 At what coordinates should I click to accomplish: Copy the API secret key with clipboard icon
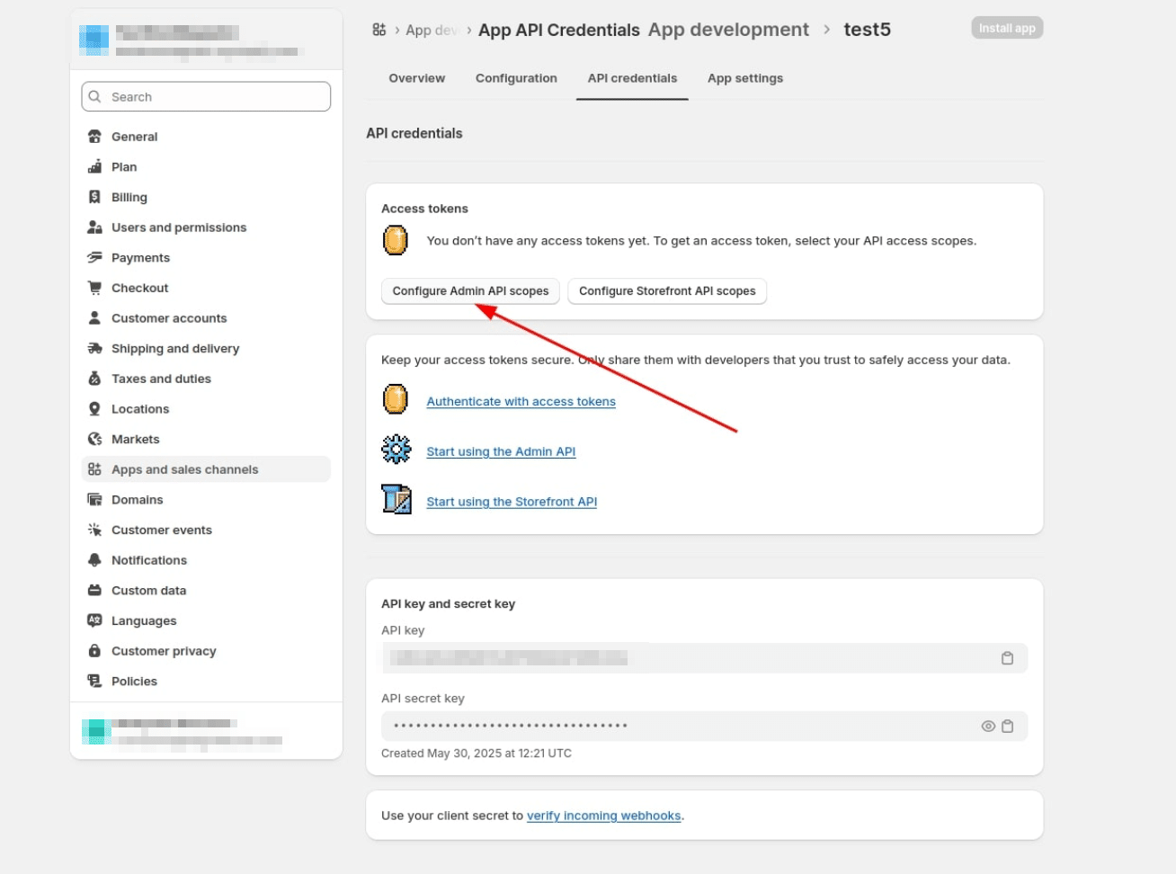[1007, 727]
